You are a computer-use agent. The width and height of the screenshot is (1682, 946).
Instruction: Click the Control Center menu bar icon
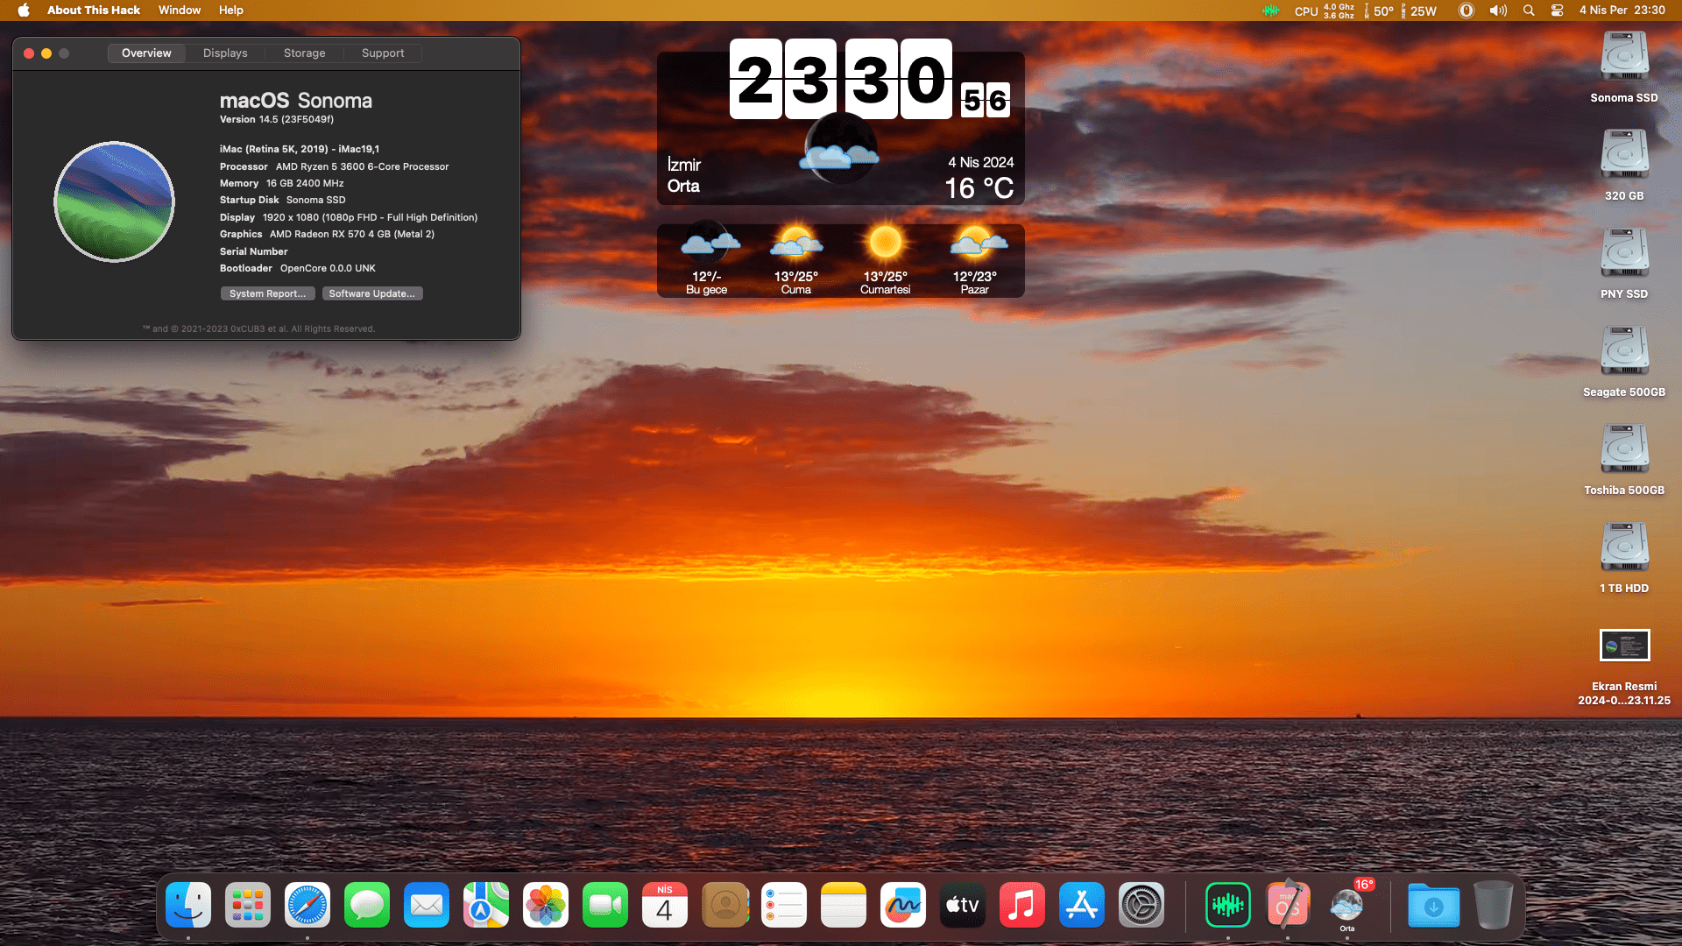coord(1557,11)
